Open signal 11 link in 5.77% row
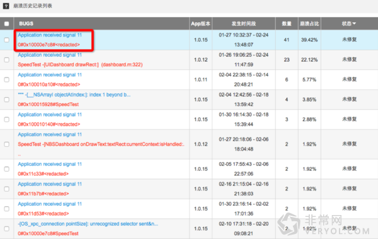Viewport: 378px width, 239px height. tap(50, 75)
